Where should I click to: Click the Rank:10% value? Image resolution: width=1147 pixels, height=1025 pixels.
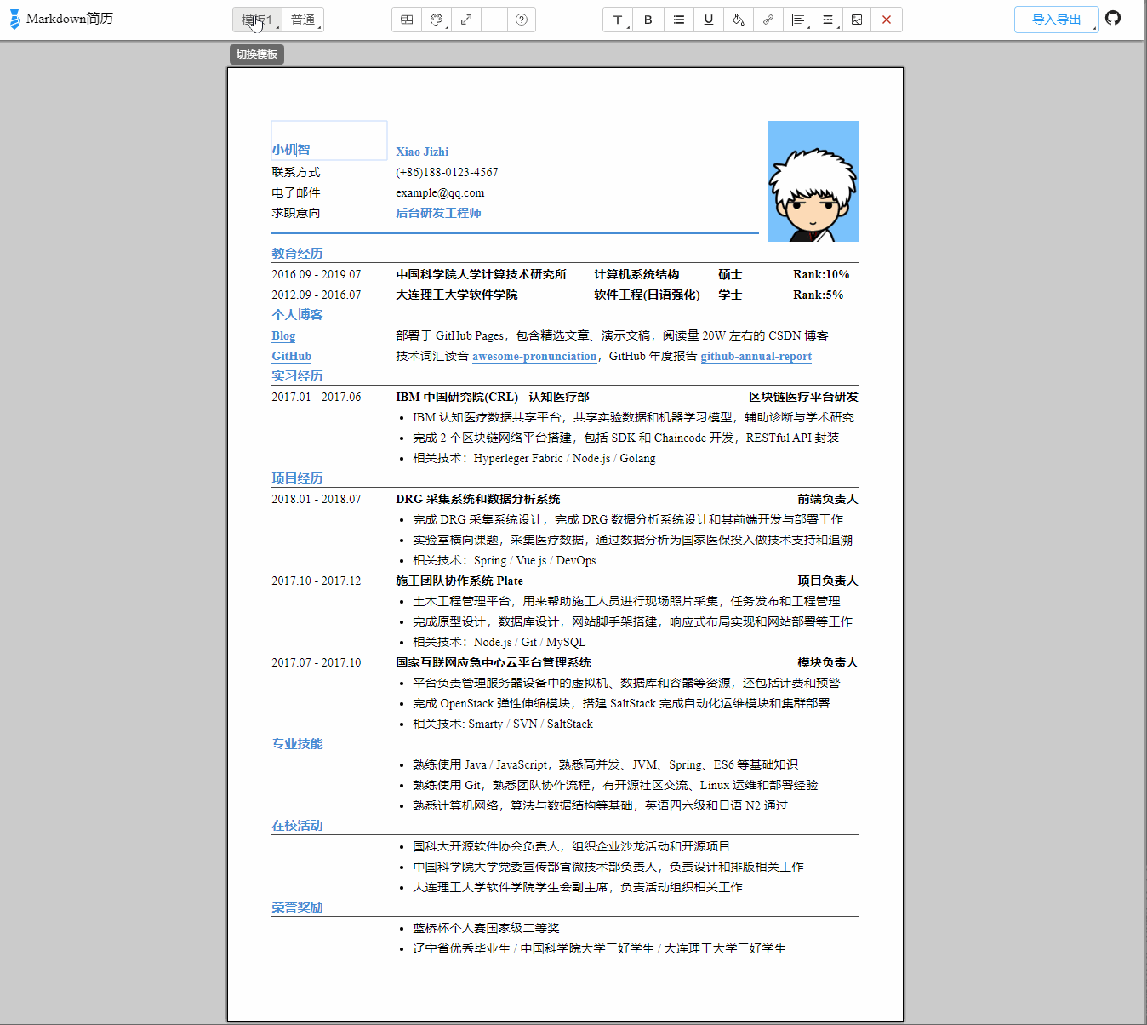point(821,274)
